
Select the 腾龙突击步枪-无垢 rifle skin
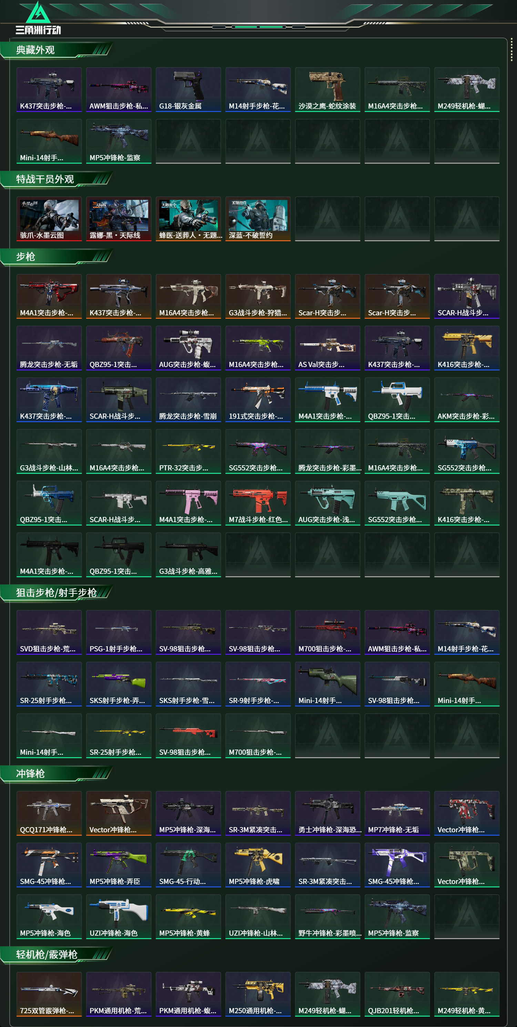pos(49,348)
